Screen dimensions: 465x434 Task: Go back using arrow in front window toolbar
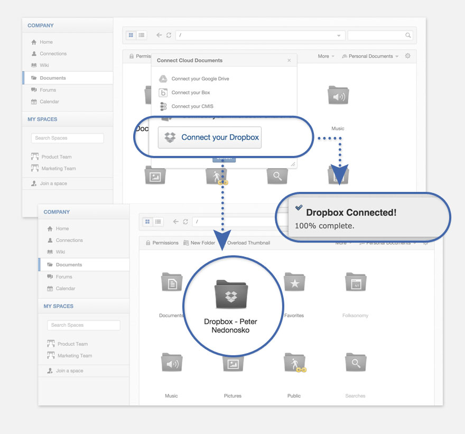click(175, 221)
